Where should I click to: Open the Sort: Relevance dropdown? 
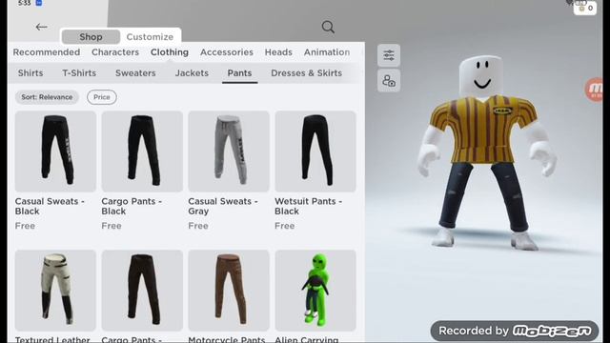coord(47,97)
